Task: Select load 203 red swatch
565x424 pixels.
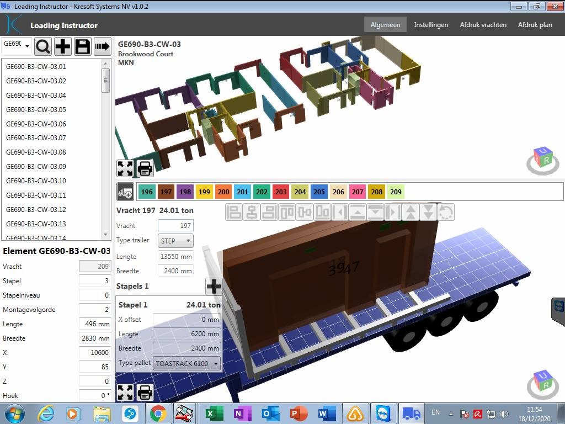Action: (x=281, y=192)
